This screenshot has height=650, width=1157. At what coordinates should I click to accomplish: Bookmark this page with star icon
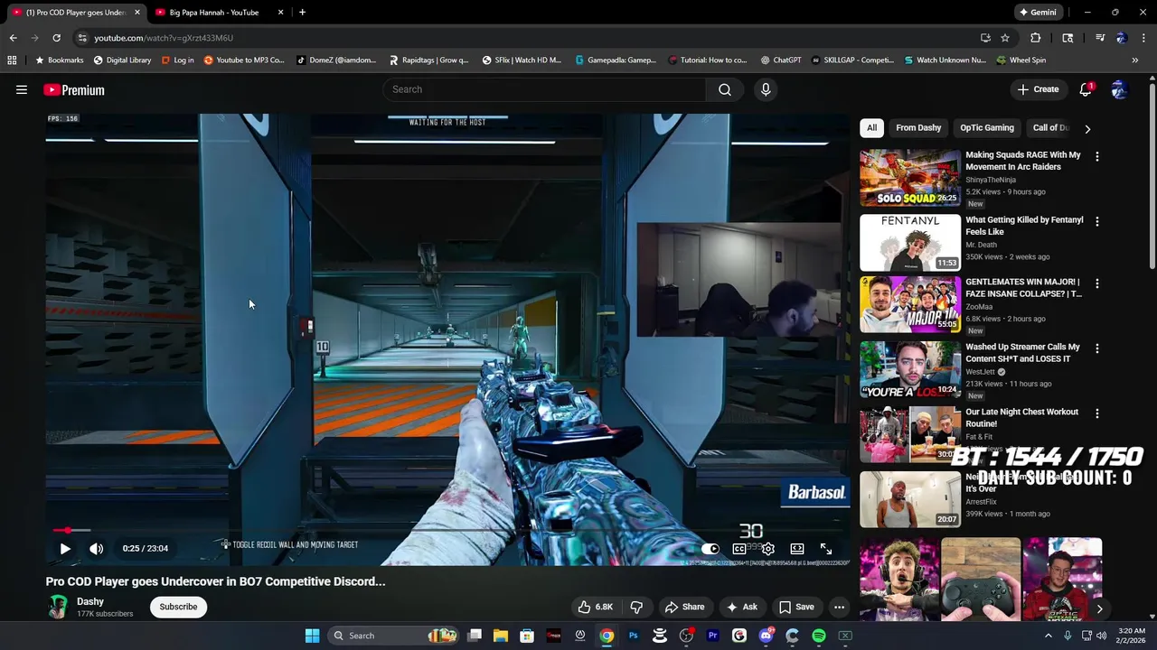pyautogui.click(x=1005, y=38)
